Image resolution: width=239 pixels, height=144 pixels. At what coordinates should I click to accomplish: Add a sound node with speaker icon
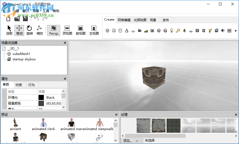click(223, 31)
